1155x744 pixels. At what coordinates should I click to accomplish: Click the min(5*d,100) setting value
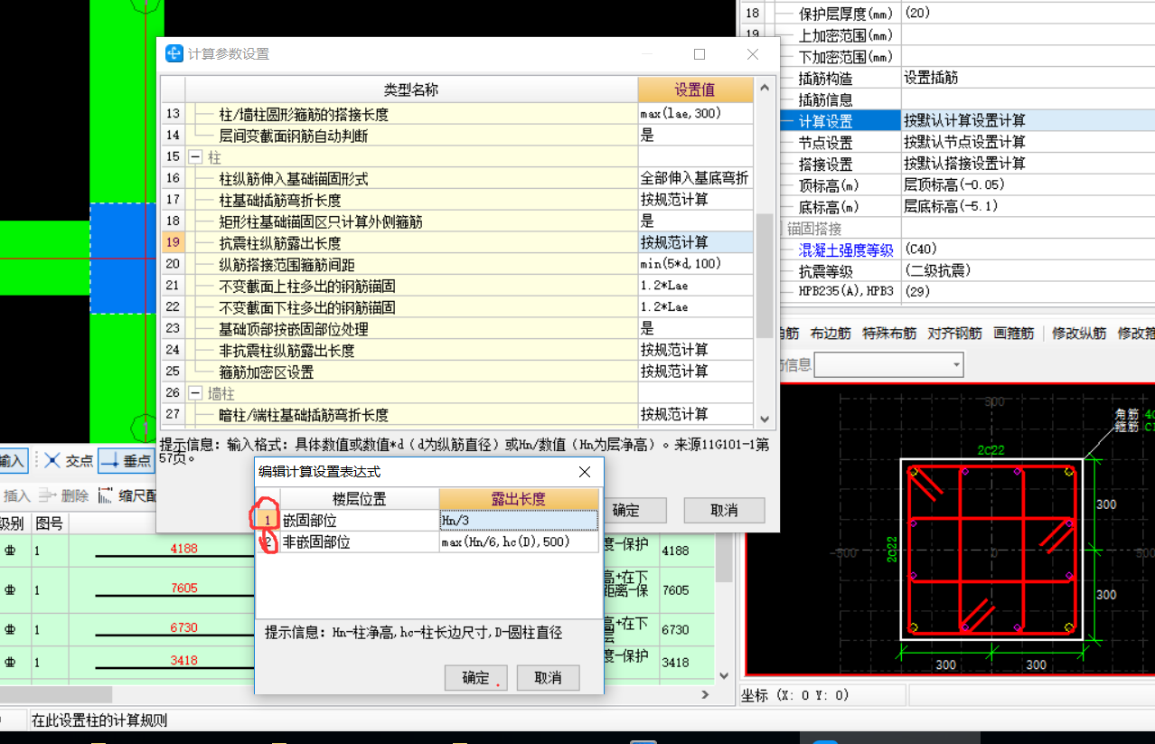pos(695,264)
